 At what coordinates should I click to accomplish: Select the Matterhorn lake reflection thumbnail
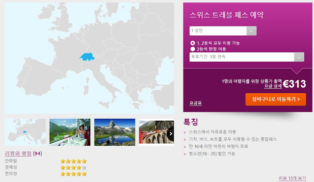point(115,132)
